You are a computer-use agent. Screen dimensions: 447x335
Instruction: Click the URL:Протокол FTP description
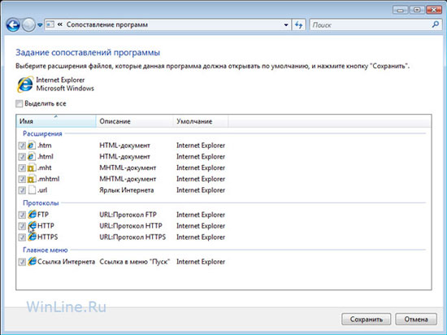point(128,215)
